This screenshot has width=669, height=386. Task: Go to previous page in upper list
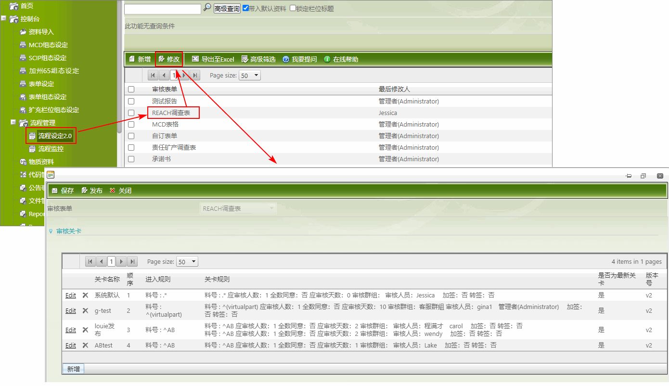point(164,75)
